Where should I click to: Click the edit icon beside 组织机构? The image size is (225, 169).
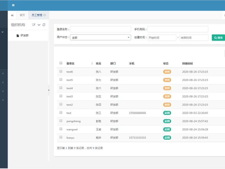coord(34,25)
